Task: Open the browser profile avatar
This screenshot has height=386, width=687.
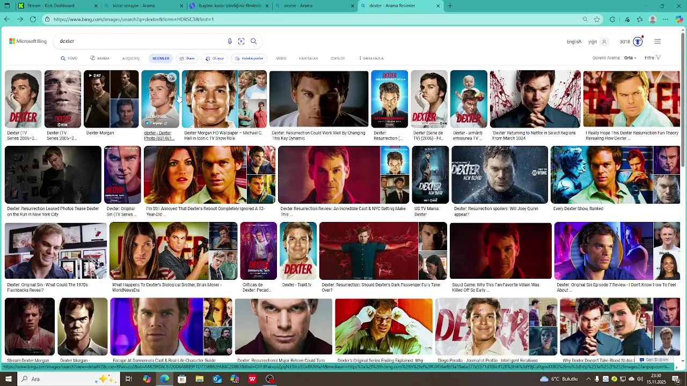Action: tap(653, 19)
